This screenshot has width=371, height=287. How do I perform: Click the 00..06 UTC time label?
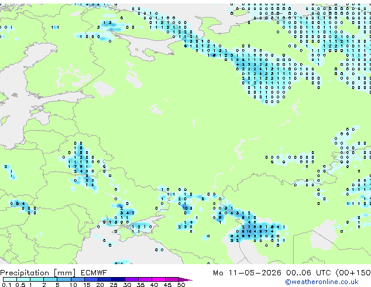pos(308,273)
